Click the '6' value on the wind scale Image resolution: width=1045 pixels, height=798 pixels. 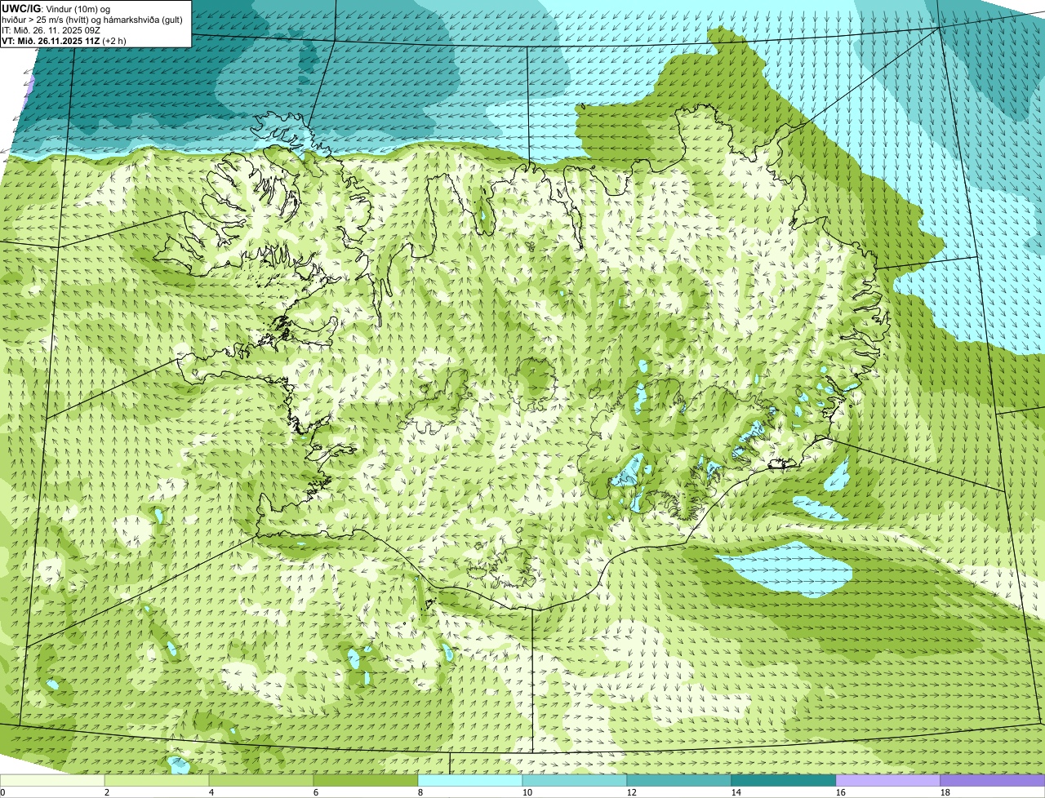pyautogui.click(x=316, y=792)
